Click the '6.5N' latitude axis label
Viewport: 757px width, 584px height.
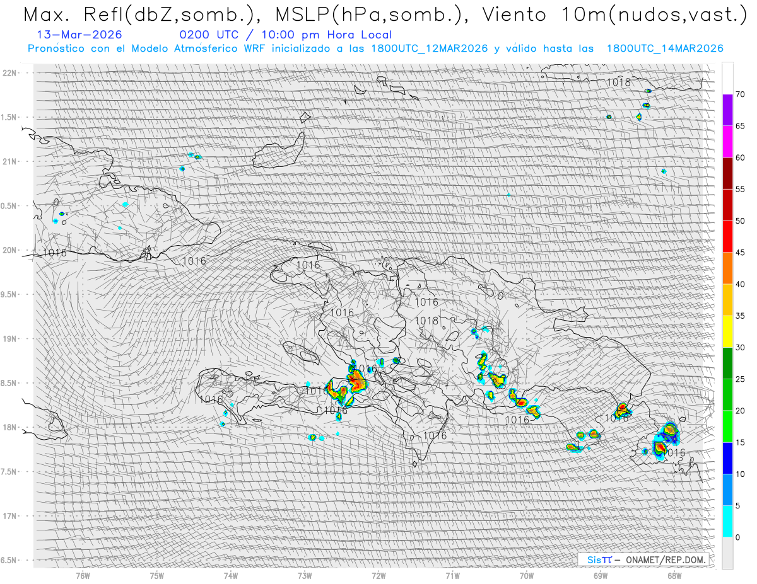tap(9, 560)
